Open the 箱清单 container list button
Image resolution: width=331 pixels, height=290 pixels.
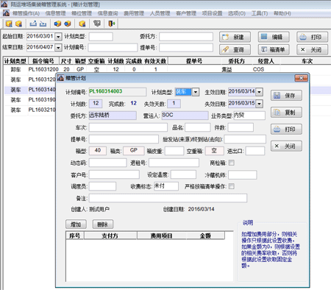tap(274, 49)
